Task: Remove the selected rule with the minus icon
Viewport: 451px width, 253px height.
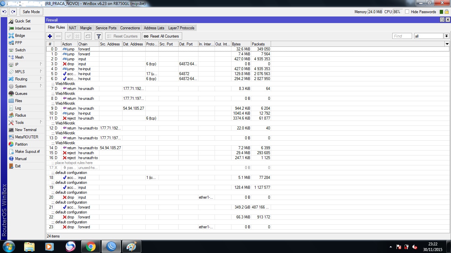Action: pyautogui.click(x=58, y=36)
